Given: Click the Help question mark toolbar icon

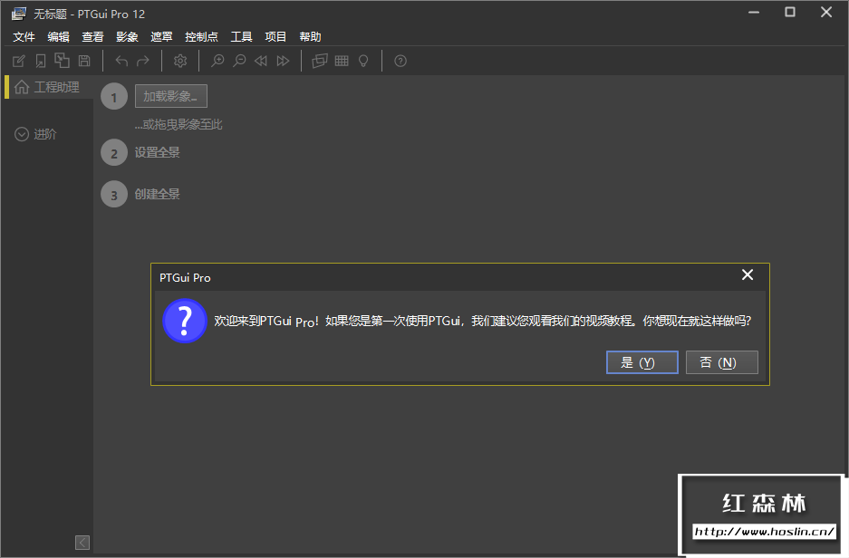Looking at the screenshot, I should [400, 61].
